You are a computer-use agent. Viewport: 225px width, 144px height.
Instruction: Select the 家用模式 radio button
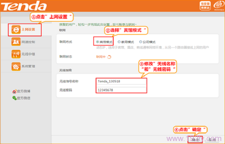tap(119, 42)
